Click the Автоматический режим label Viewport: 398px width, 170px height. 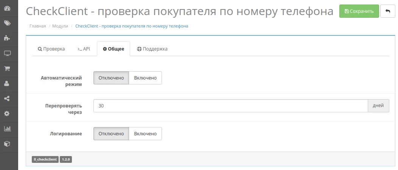pos(61,81)
